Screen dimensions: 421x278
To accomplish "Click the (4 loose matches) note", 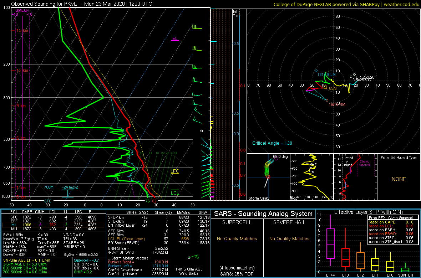I will click(237, 268).
